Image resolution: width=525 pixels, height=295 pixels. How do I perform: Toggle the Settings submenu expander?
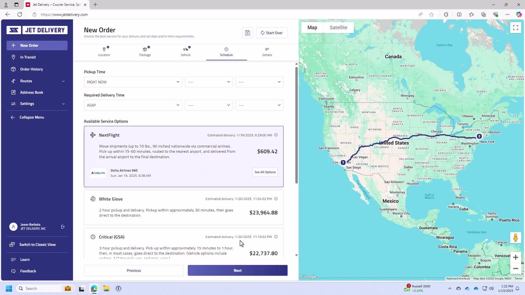63,104
